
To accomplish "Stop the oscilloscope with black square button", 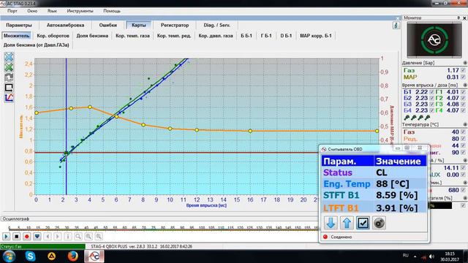I will pos(16,237).
